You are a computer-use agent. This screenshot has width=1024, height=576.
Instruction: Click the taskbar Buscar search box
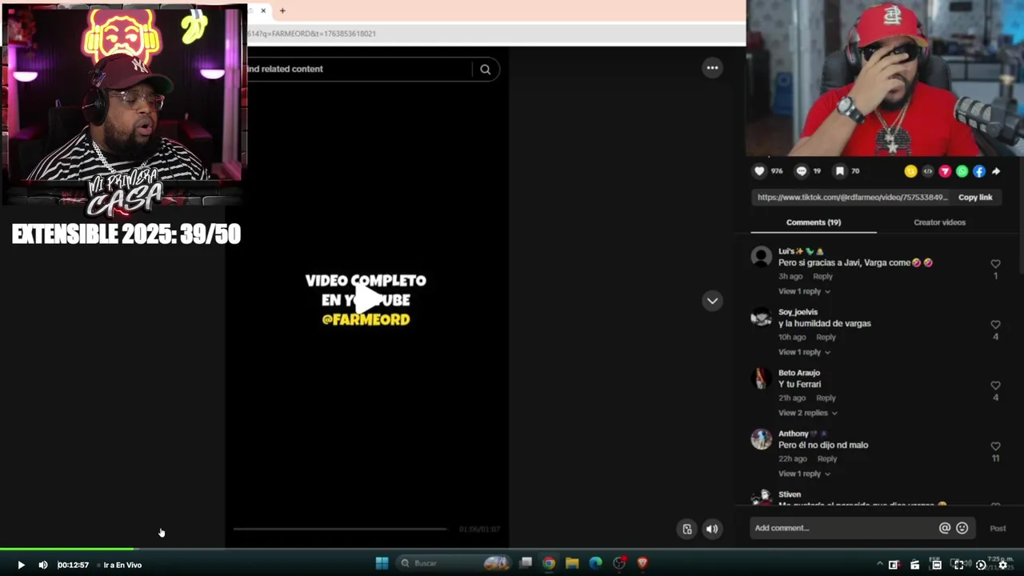click(454, 563)
